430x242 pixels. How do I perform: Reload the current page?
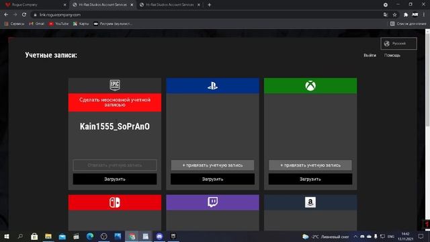[x=24, y=15]
